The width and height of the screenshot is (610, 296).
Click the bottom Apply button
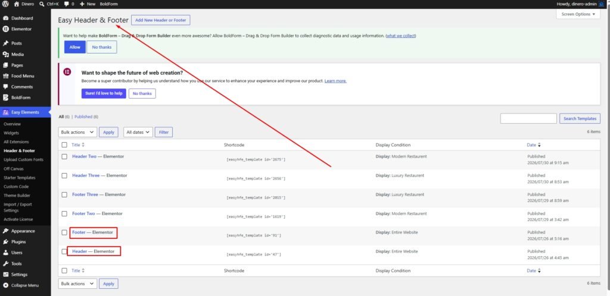(x=108, y=284)
